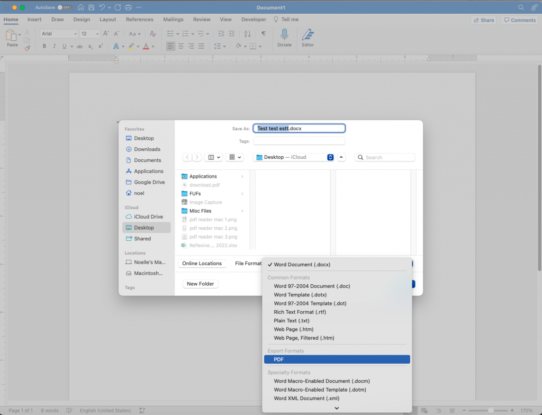This screenshot has height=415, width=542.
Task: Switch to the Developer ribbon tab
Action: pyautogui.click(x=254, y=20)
